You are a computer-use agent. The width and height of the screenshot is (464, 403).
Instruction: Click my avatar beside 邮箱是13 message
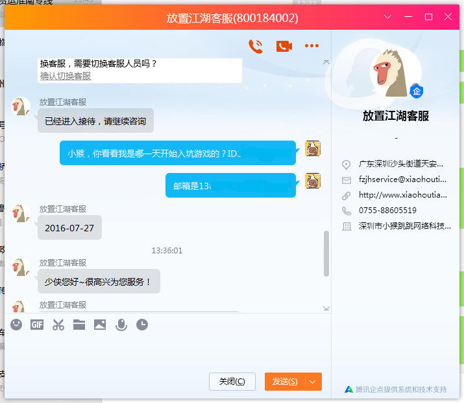click(x=313, y=181)
